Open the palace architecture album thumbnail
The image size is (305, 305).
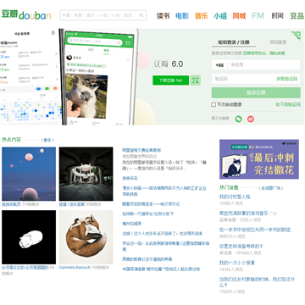[x=86, y=174]
